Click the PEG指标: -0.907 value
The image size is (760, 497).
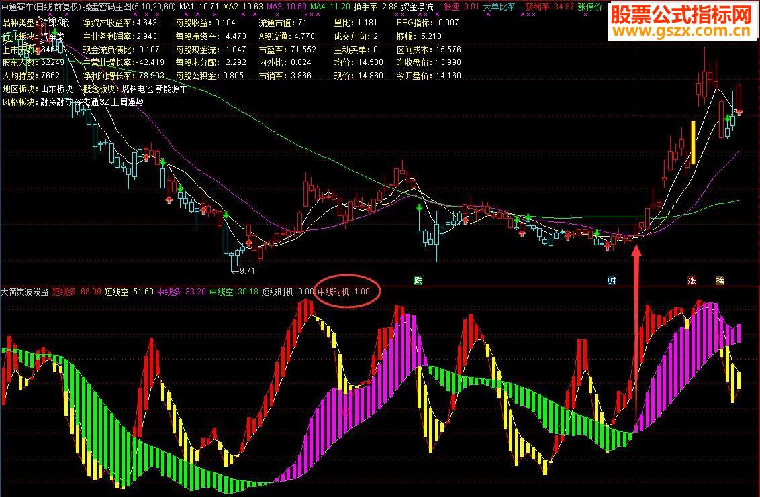[x=428, y=23]
